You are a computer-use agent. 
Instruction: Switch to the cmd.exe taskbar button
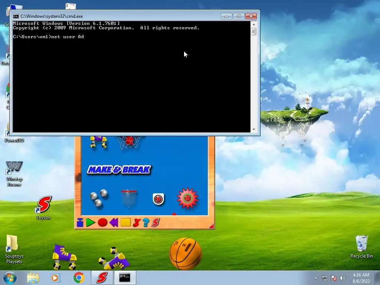(125, 278)
